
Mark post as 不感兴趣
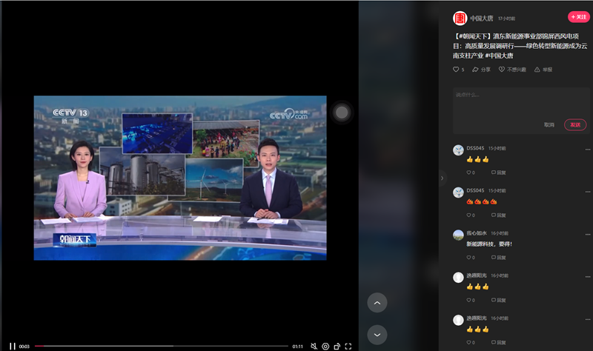[x=512, y=70]
